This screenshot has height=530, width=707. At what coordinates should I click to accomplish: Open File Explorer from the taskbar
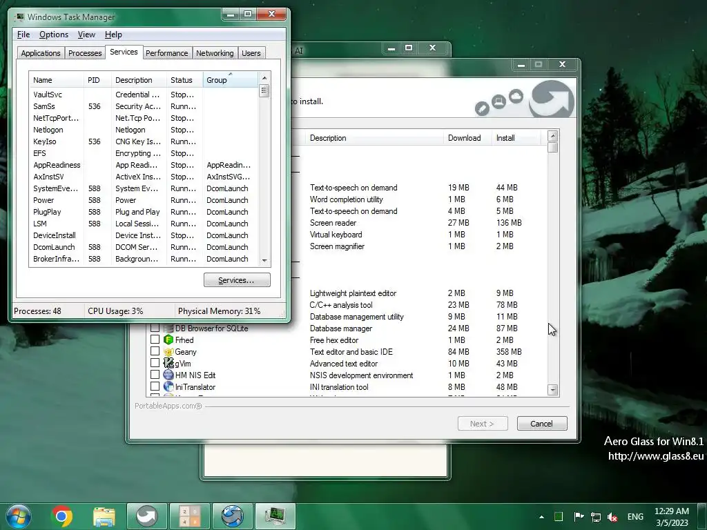point(104,516)
